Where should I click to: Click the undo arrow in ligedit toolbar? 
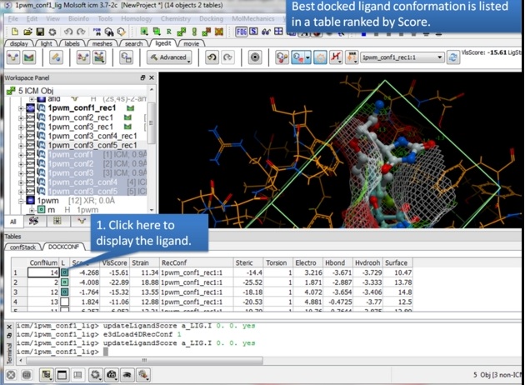click(212, 58)
